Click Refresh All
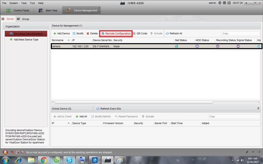This screenshot has width=263, height=164. click(174, 34)
